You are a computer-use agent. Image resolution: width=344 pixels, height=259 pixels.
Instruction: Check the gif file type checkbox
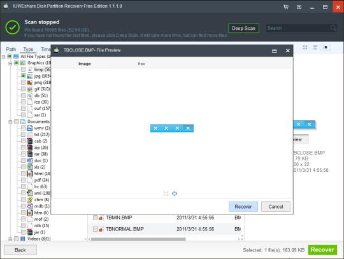pyautogui.click(x=24, y=89)
